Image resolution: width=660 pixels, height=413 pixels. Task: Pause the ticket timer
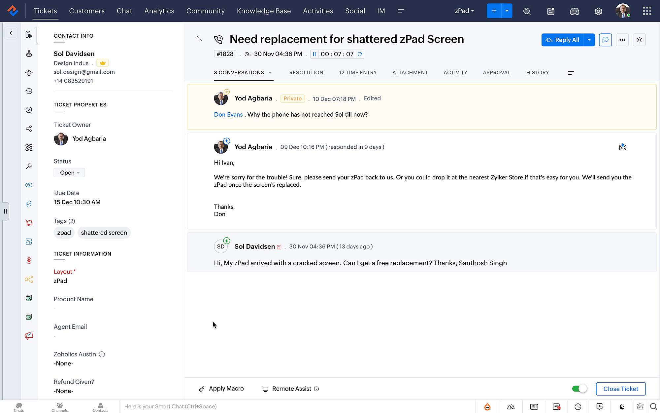[314, 54]
